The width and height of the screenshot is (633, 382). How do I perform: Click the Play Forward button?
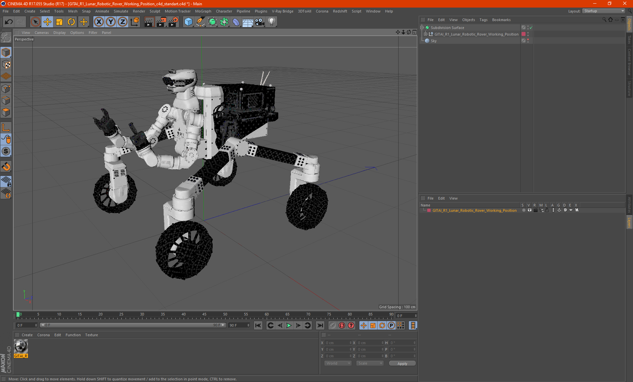pos(289,325)
